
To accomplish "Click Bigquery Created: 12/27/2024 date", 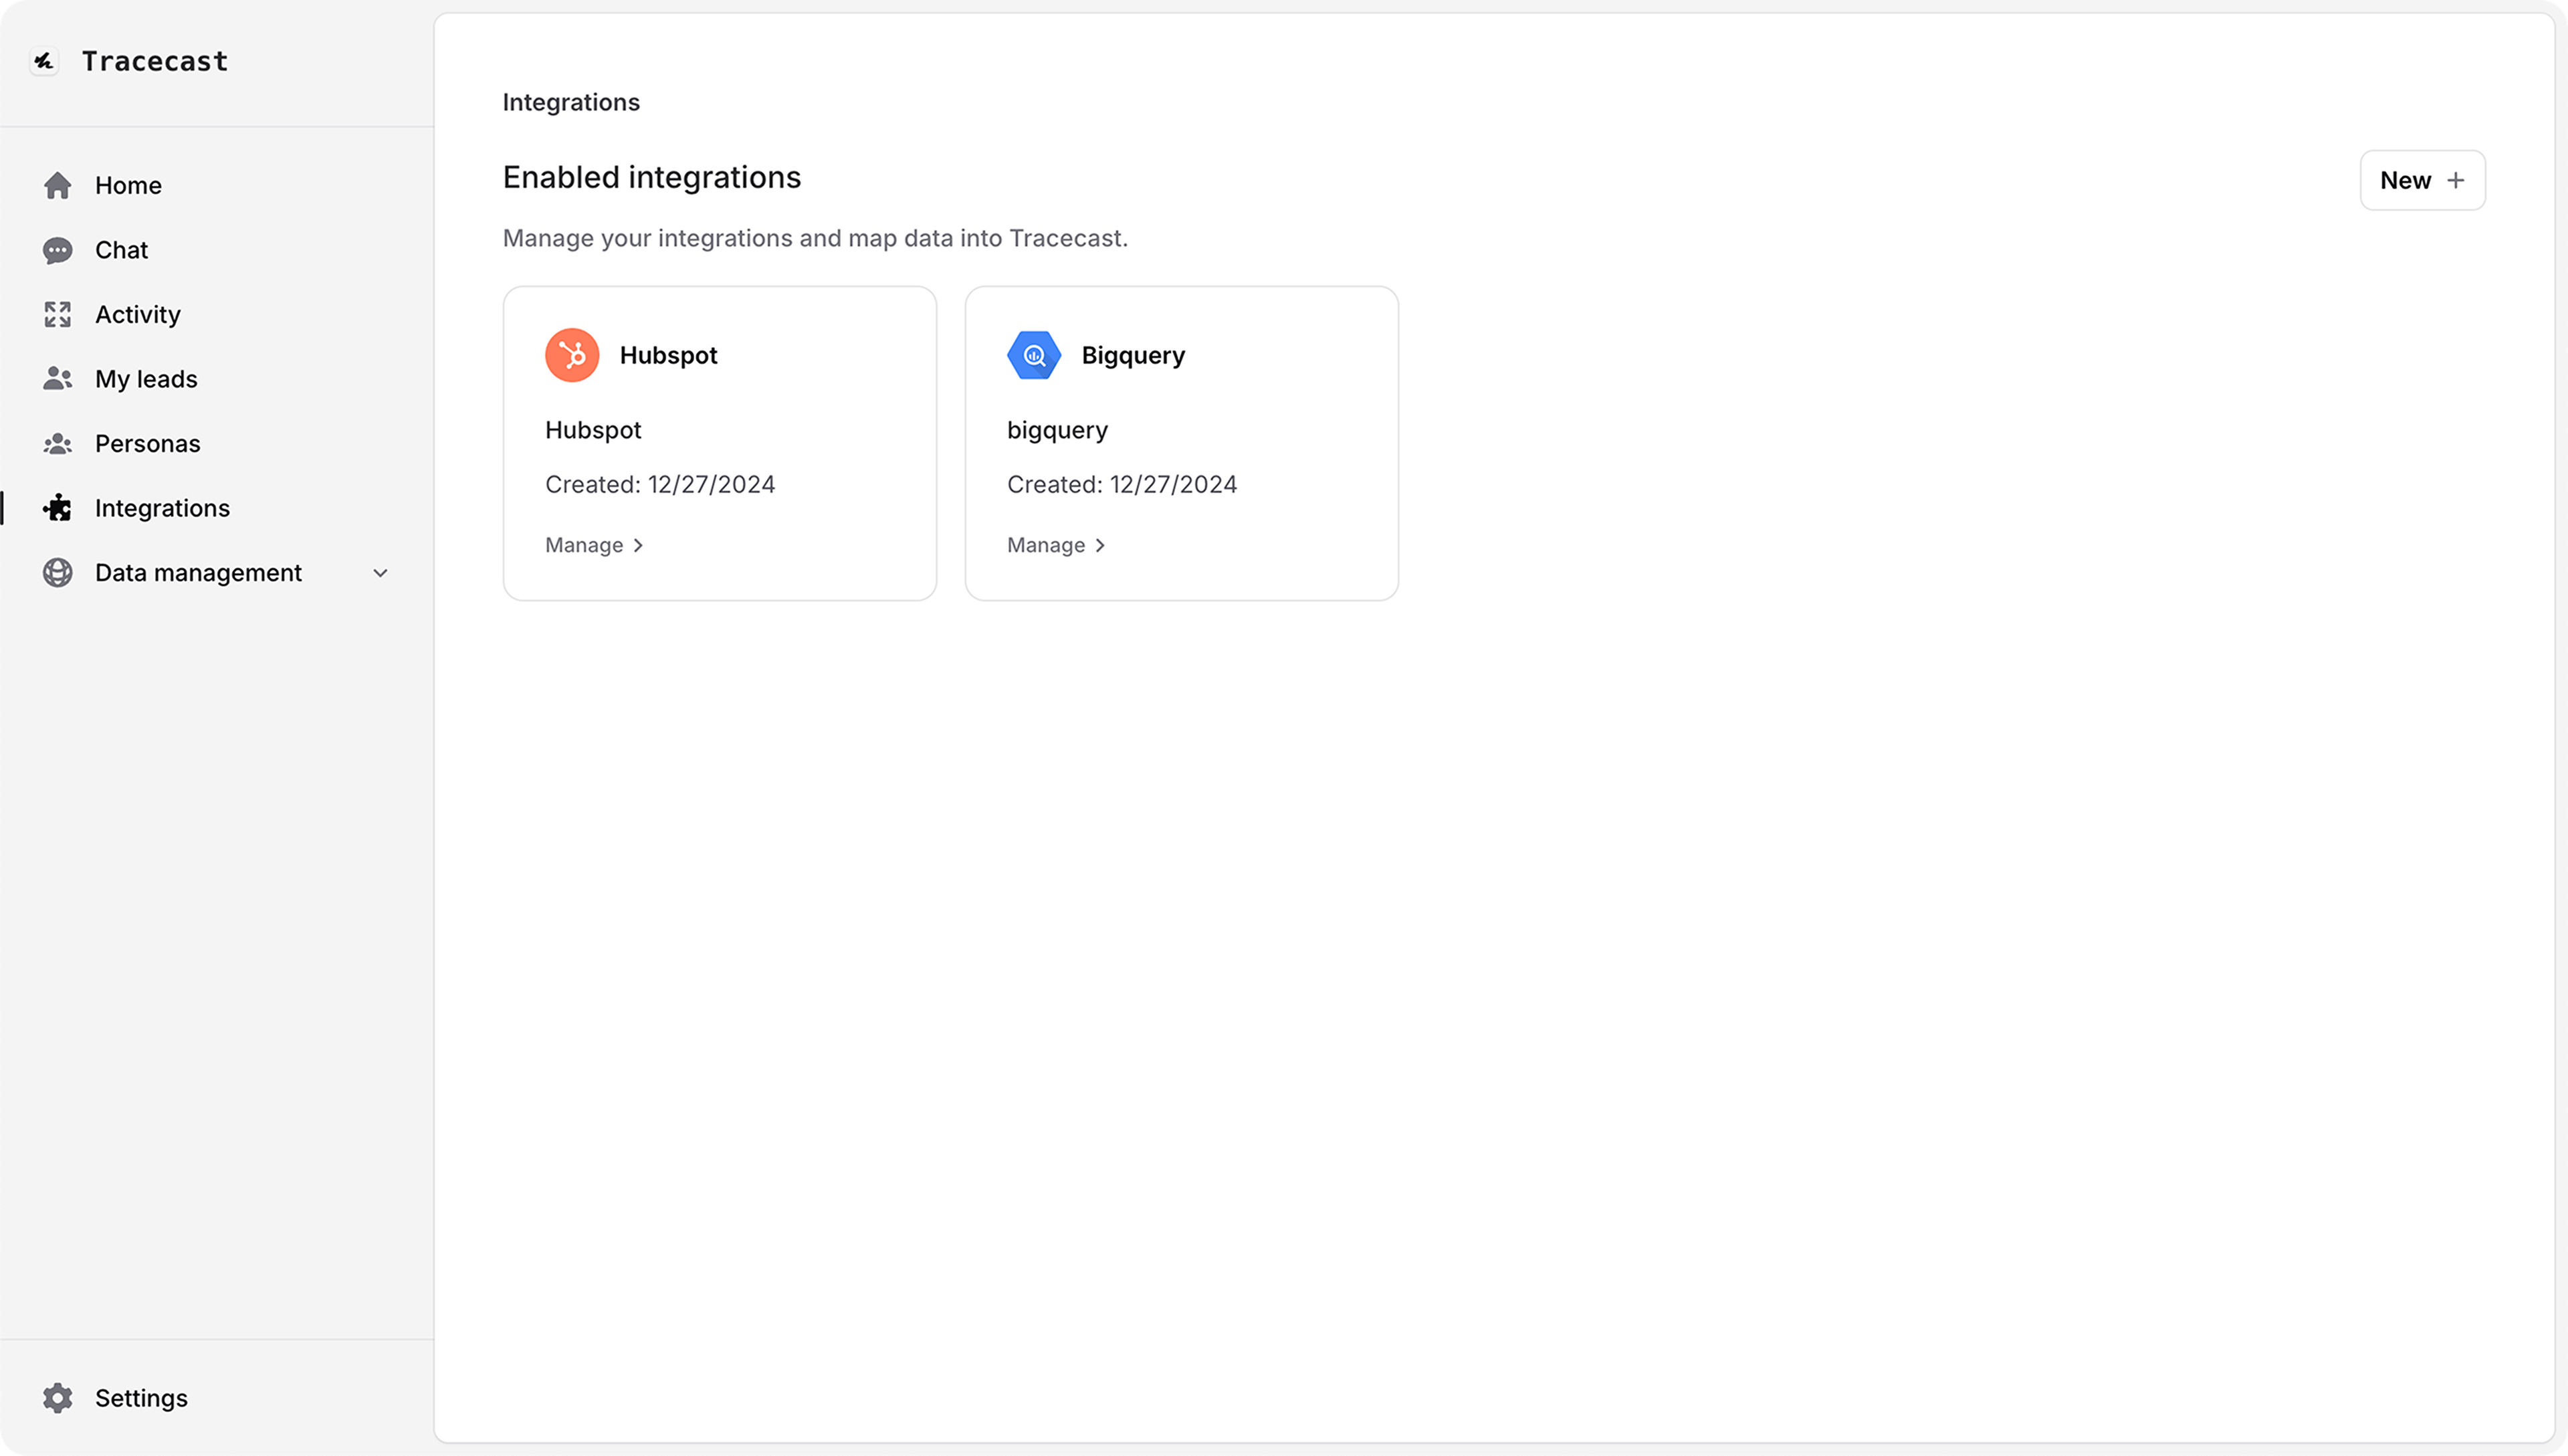I will click(x=1121, y=484).
